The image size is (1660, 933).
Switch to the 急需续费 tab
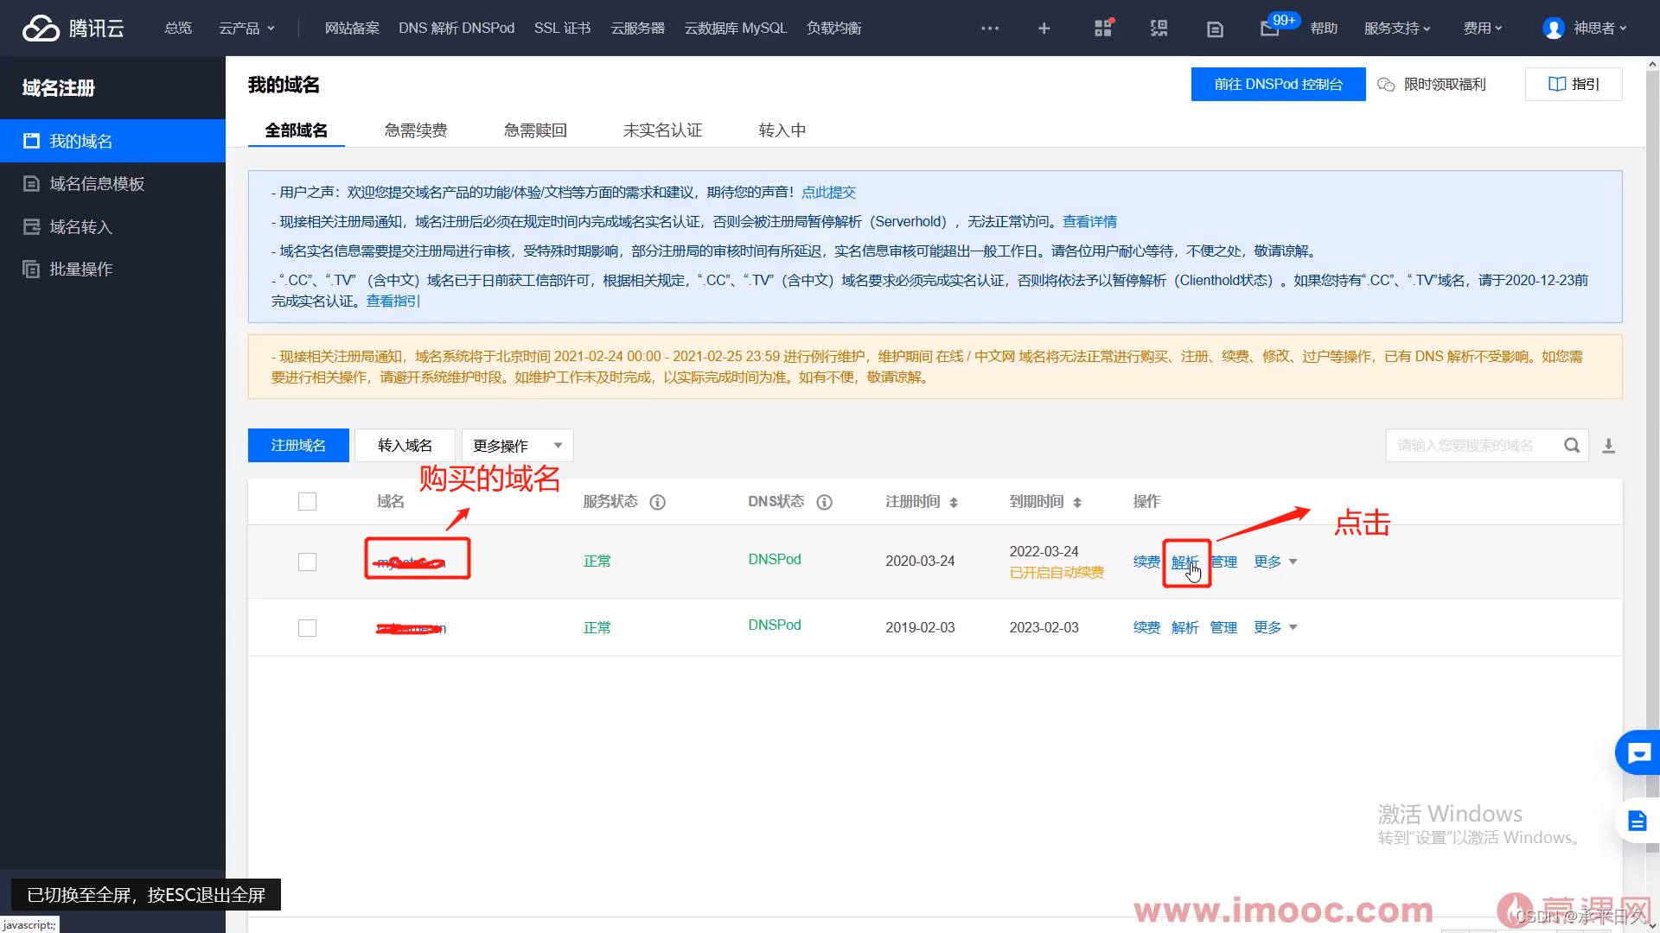tap(416, 130)
